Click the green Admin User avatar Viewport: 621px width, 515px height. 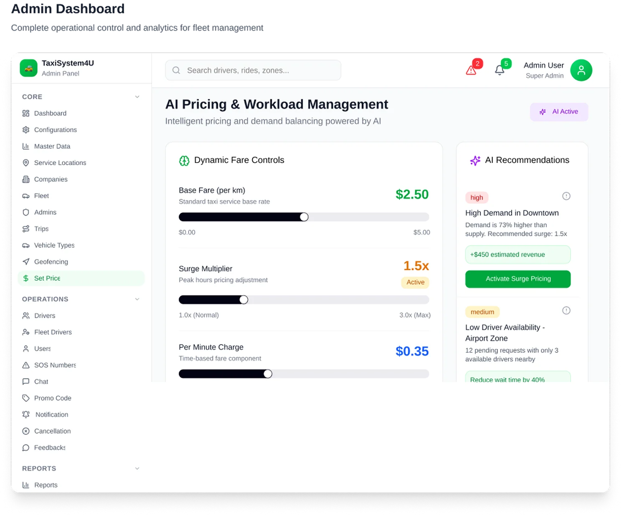[x=581, y=70]
